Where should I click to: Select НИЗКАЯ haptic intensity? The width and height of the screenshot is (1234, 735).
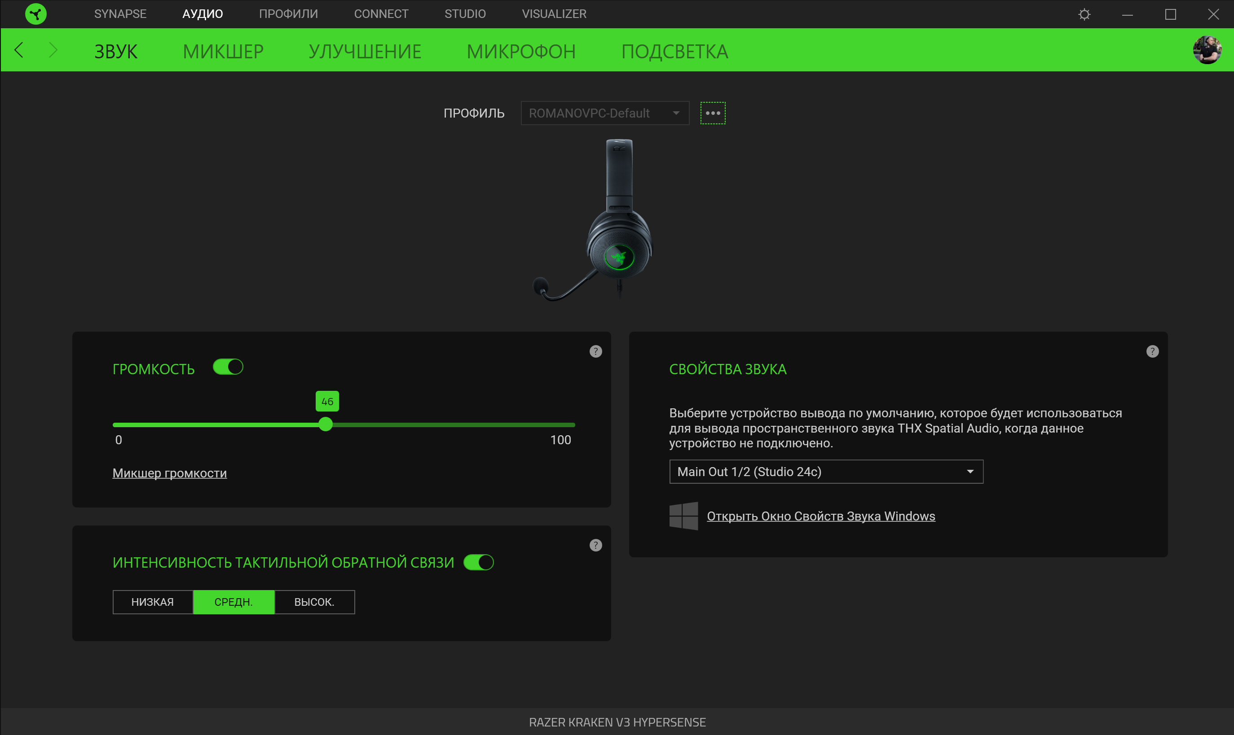pyautogui.click(x=153, y=602)
